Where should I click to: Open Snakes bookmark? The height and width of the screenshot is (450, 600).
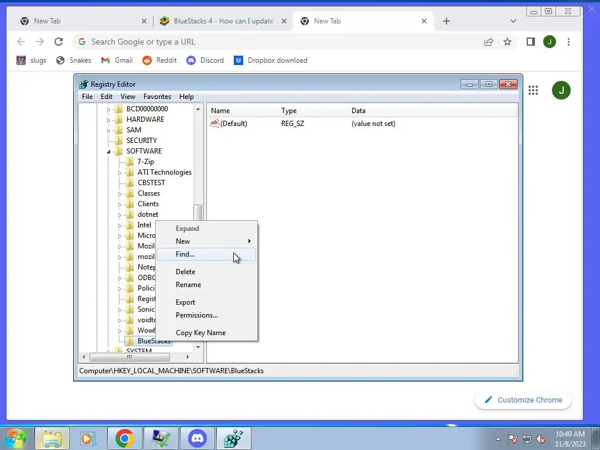[73, 60]
